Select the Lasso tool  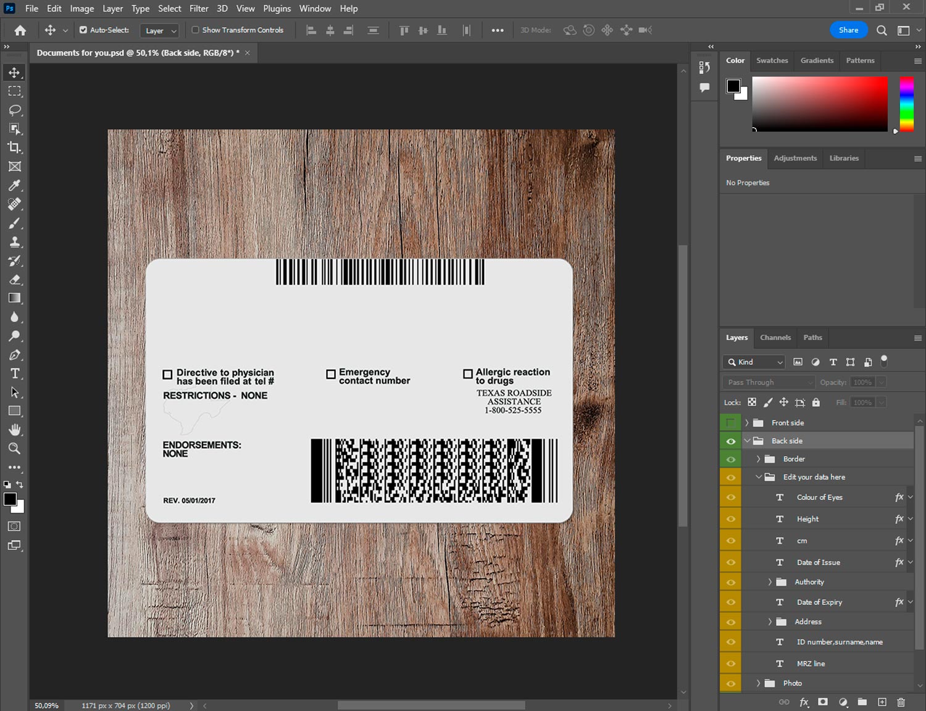(14, 110)
